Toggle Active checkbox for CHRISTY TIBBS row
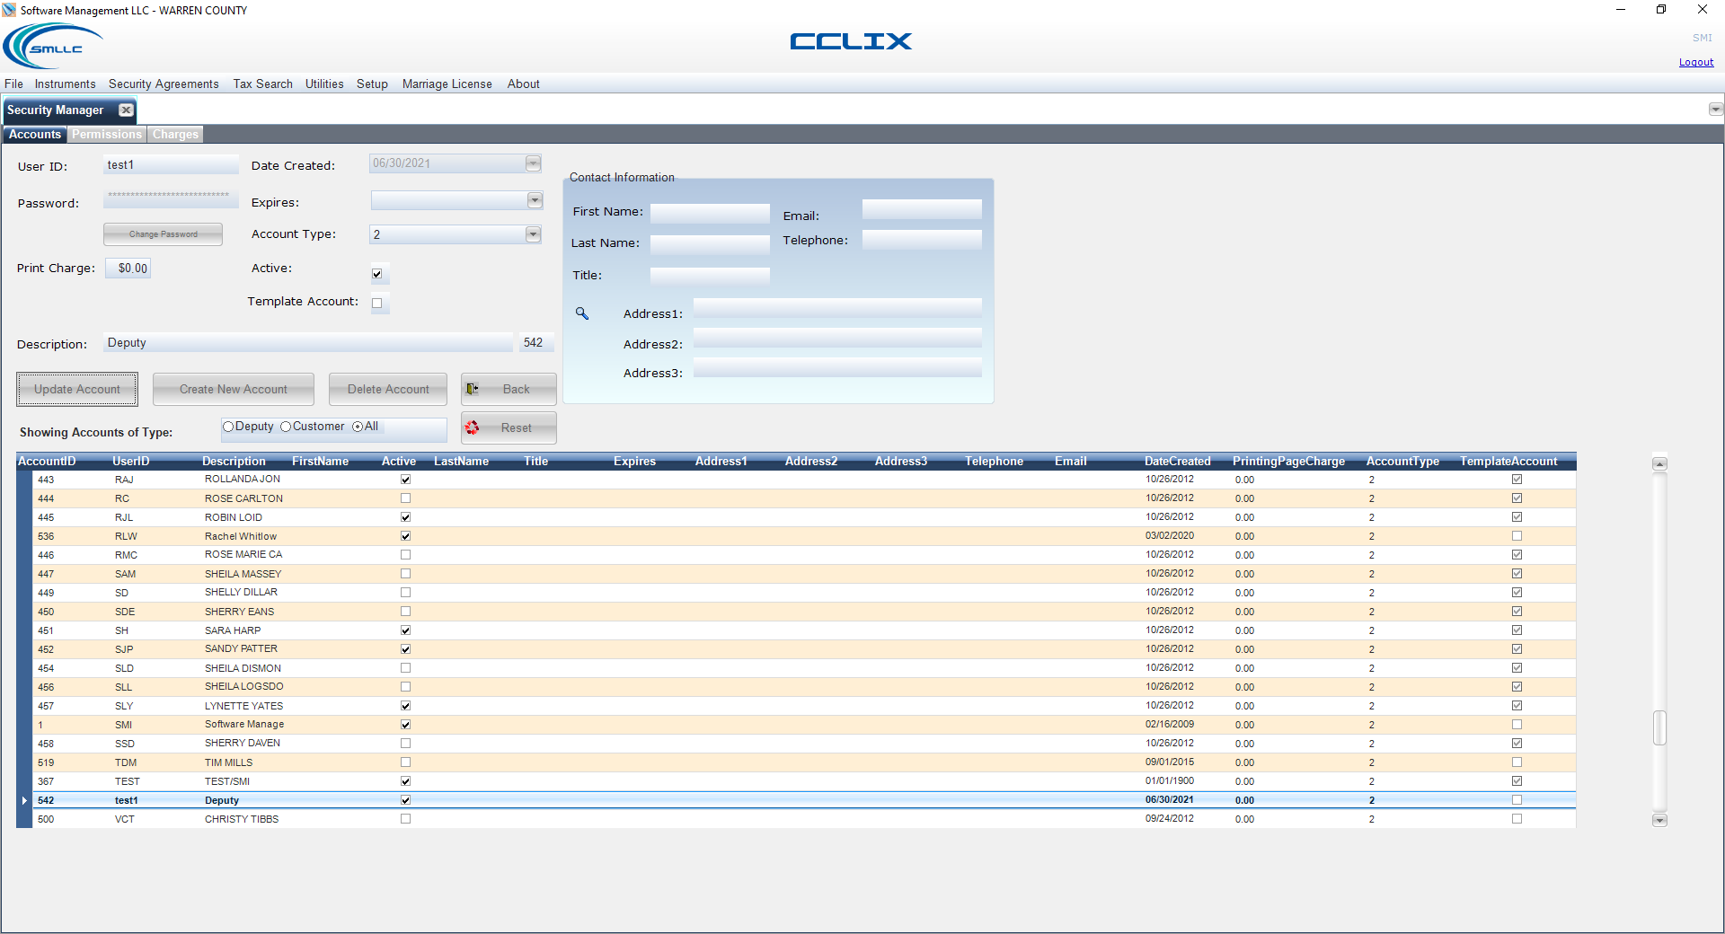 (405, 819)
